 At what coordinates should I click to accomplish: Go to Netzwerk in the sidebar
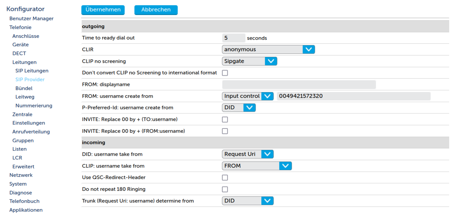21,175
